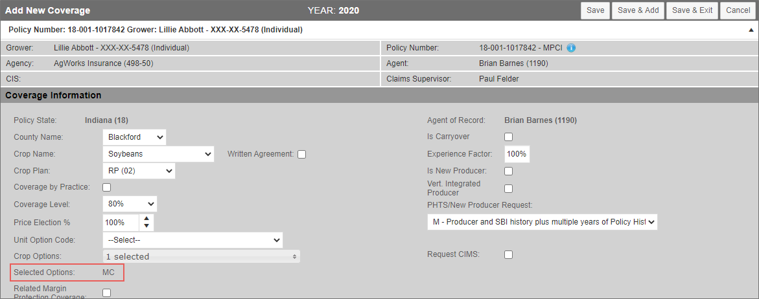759x299 pixels.
Task: Click the Save & Add button
Action: tap(638, 10)
